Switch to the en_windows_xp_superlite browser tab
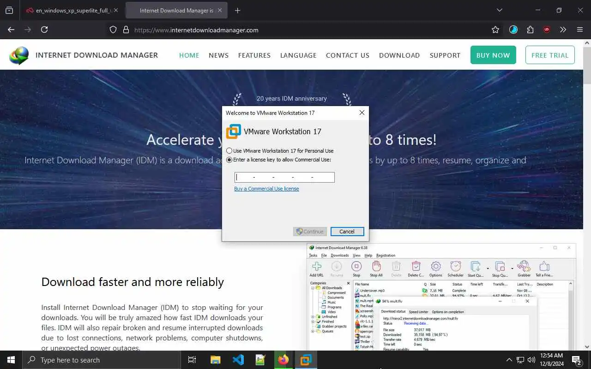Viewport: 591px width, 369px height. point(72,10)
